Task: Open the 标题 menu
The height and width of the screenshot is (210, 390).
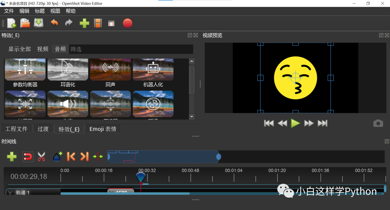Action: point(40,11)
